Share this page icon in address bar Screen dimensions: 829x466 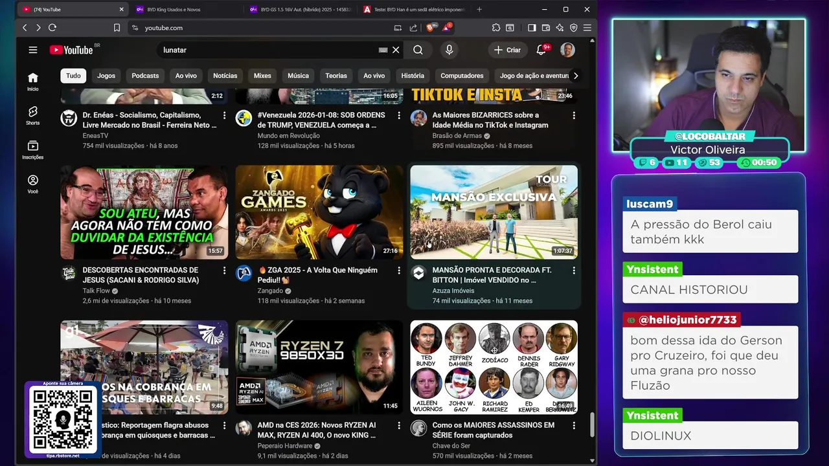click(x=413, y=28)
